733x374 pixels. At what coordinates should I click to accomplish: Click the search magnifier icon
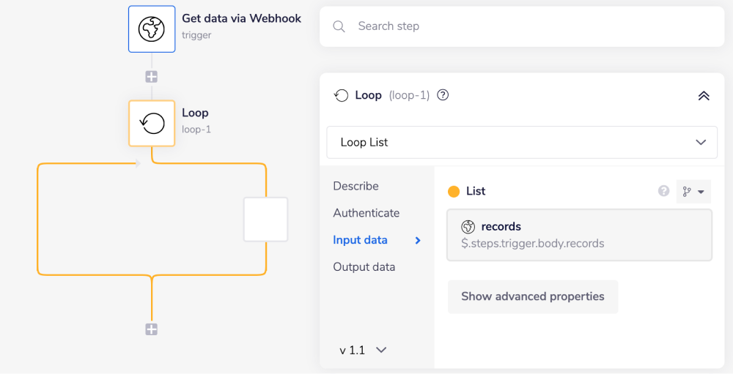339,26
